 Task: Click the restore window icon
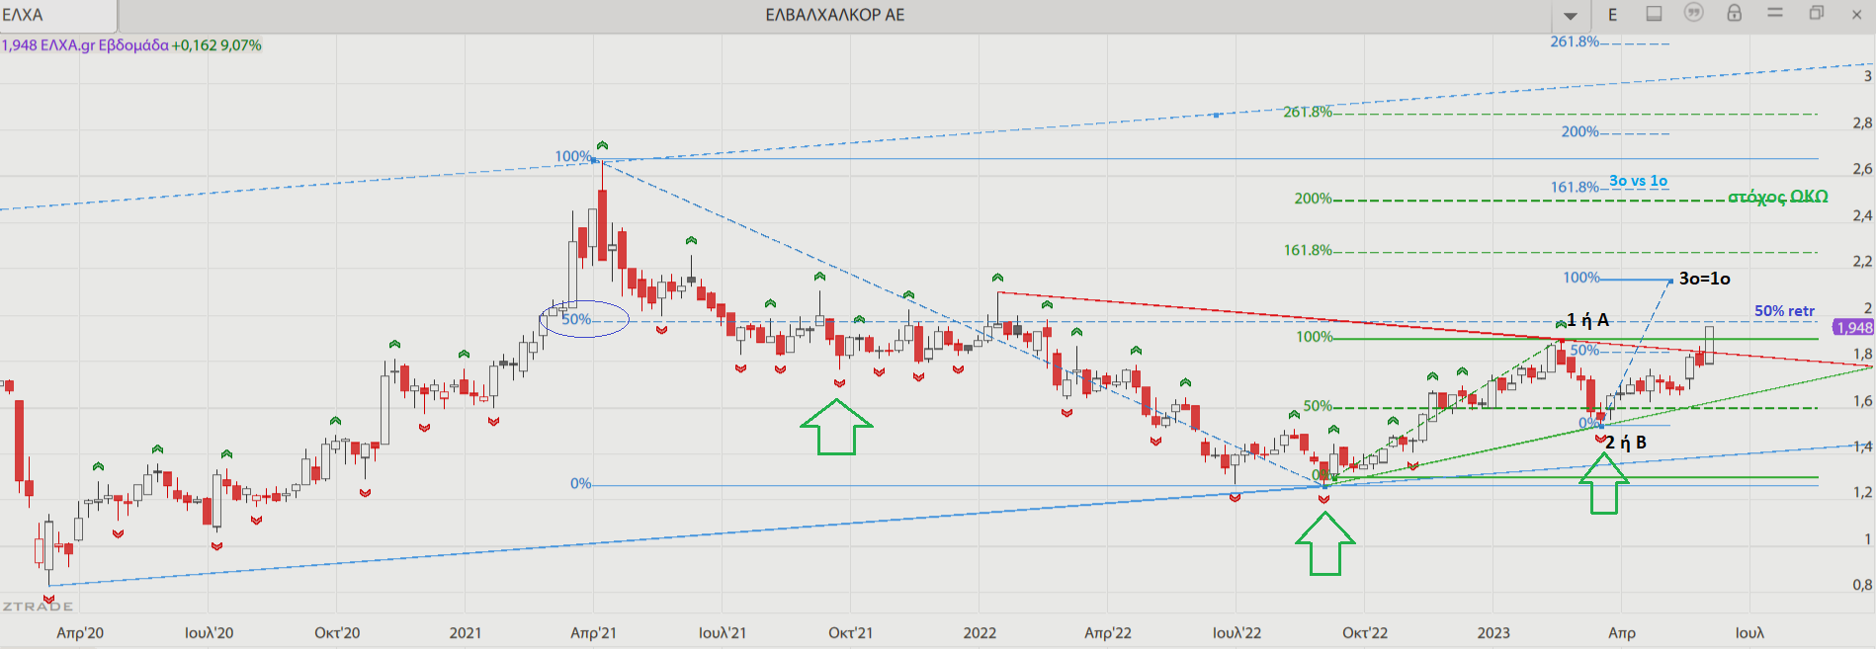pyautogui.click(x=1816, y=14)
